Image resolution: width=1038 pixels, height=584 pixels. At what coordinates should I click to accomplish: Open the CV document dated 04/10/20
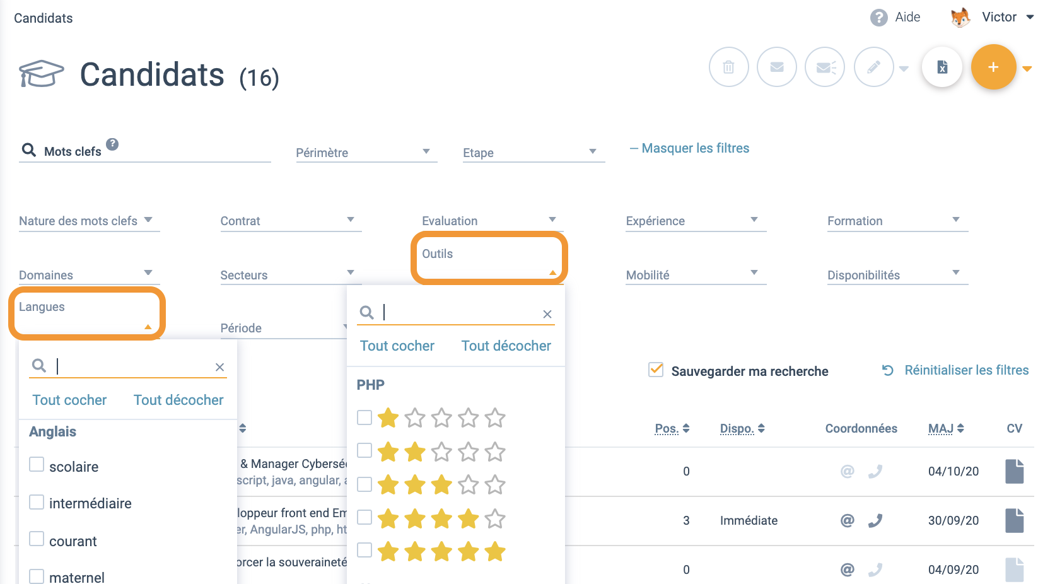tap(1014, 471)
